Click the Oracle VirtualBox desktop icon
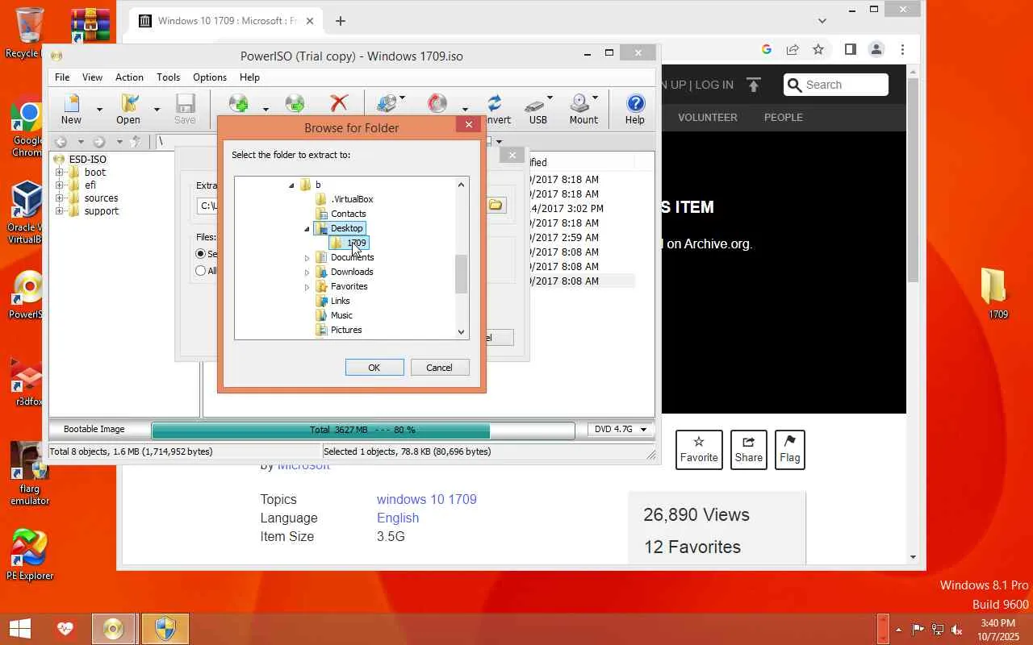This screenshot has height=645, width=1033. tap(27, 212)
